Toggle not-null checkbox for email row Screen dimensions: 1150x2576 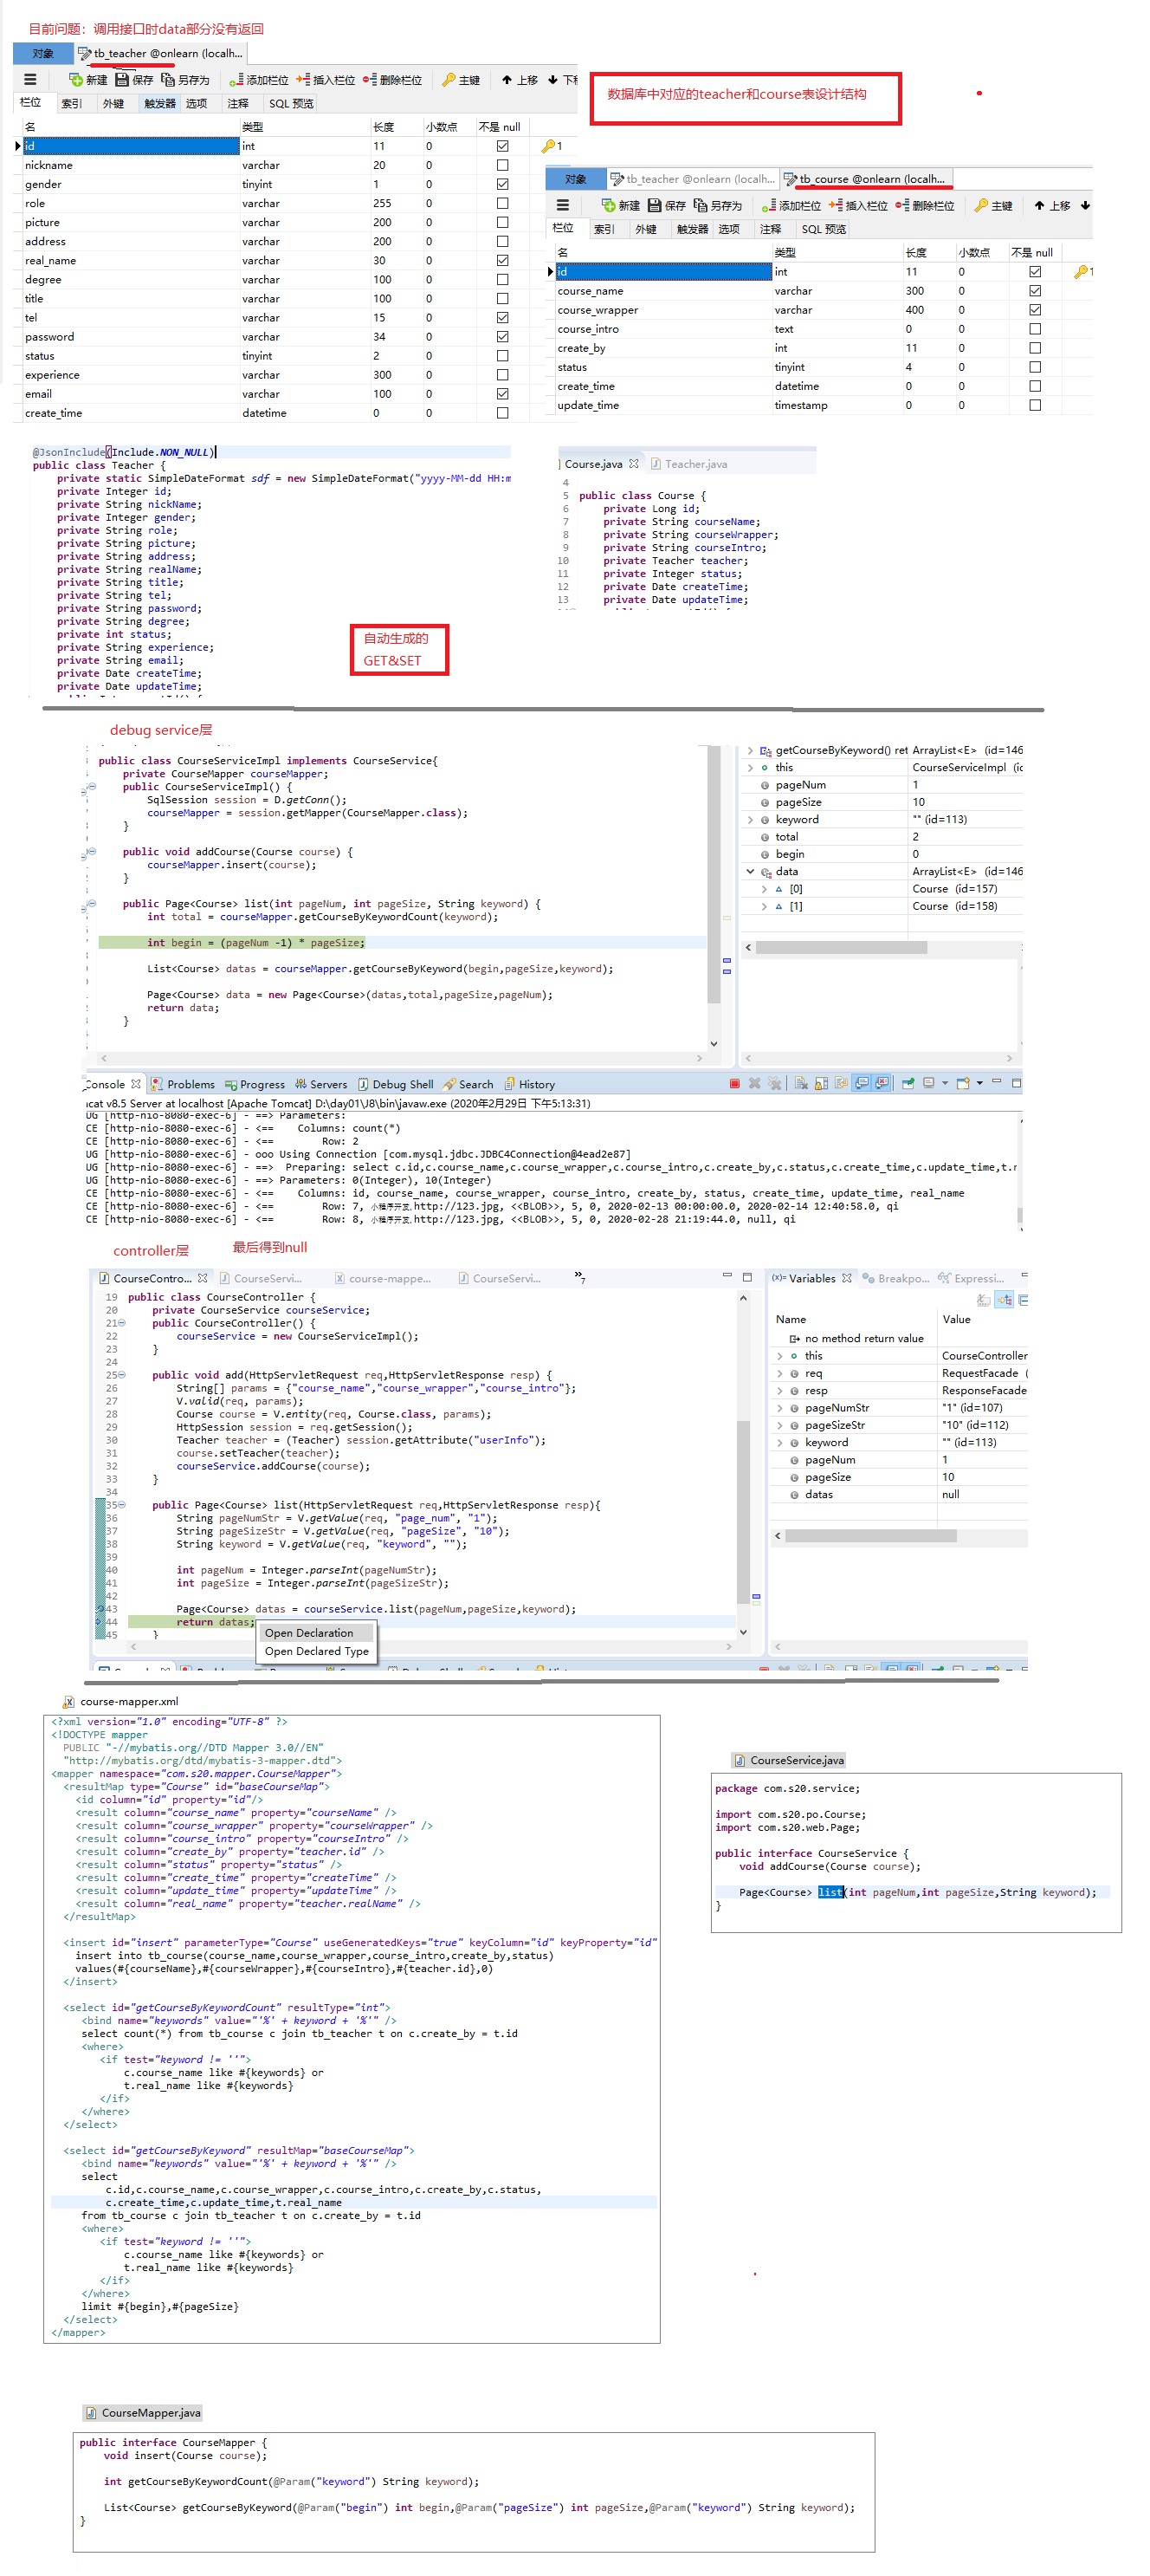(502, 394)
